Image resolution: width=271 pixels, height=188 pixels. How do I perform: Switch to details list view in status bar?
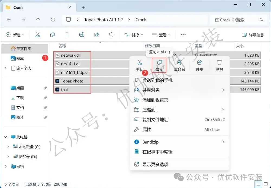pos(258,184)
